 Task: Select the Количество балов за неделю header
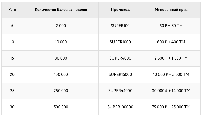point(61,10)
